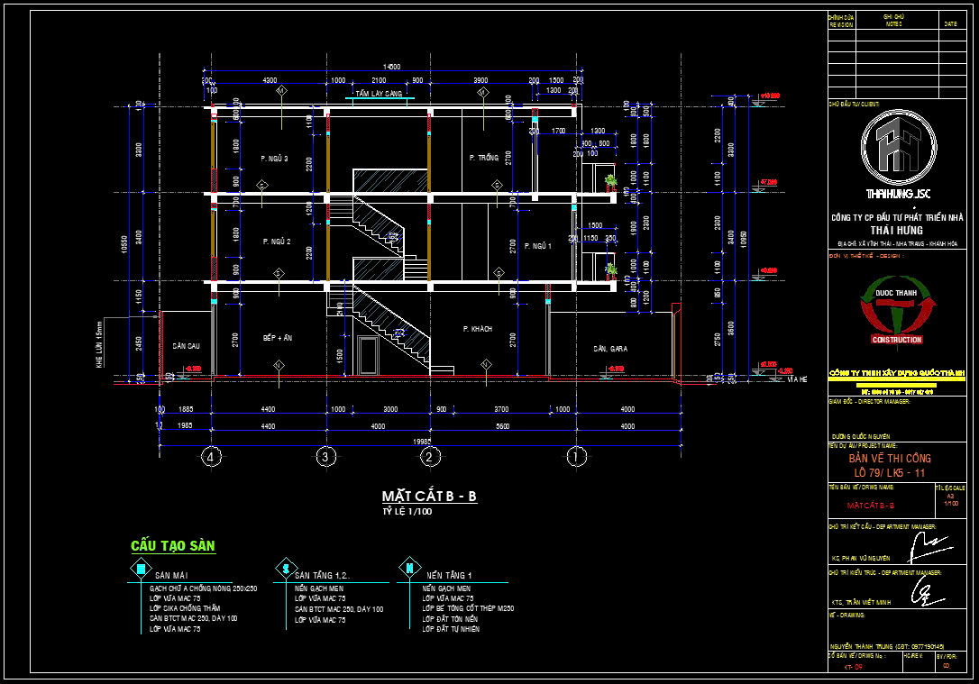
Task: Click grid axis bubble number 1
Action: (x=576, y=457)
